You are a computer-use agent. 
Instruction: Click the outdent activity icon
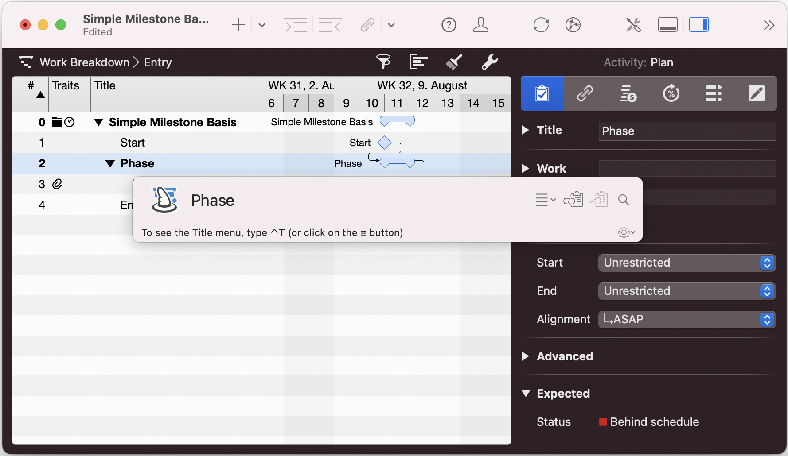[x=330, y=25]
